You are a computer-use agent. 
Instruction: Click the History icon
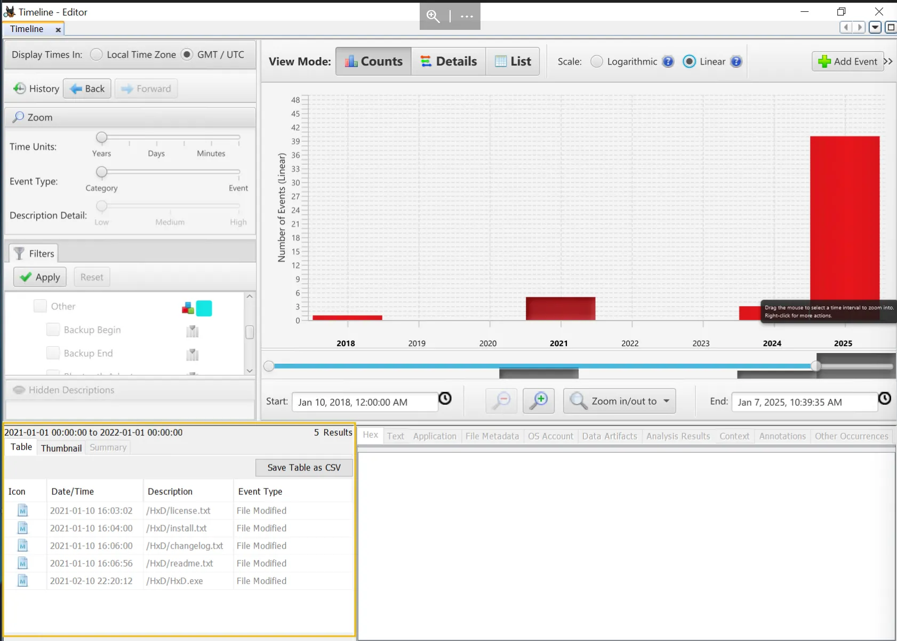pyautogui.click(x=20, y=89)
